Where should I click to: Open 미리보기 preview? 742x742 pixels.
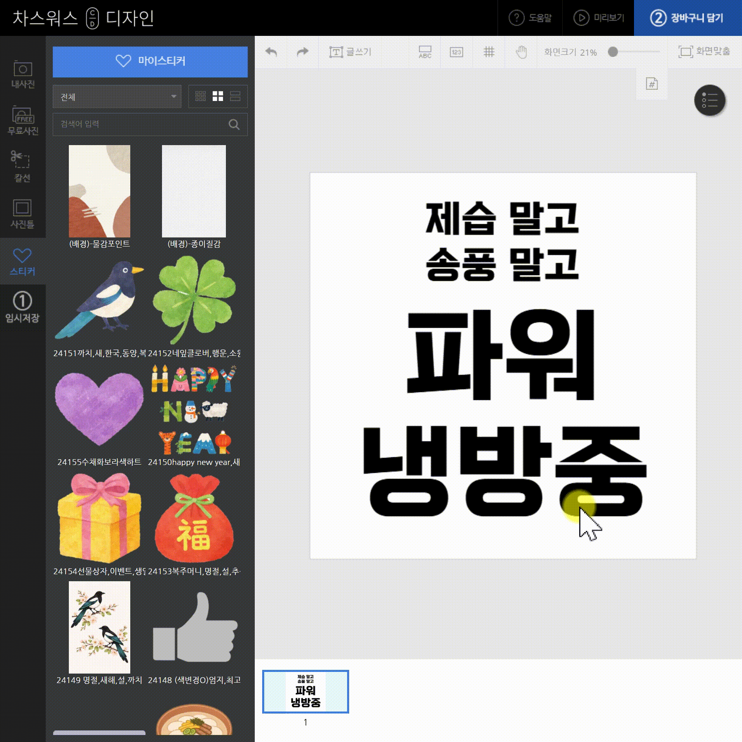point(599,18)
